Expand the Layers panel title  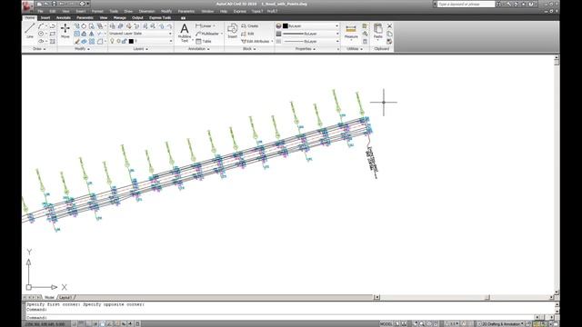pos(140,49)
